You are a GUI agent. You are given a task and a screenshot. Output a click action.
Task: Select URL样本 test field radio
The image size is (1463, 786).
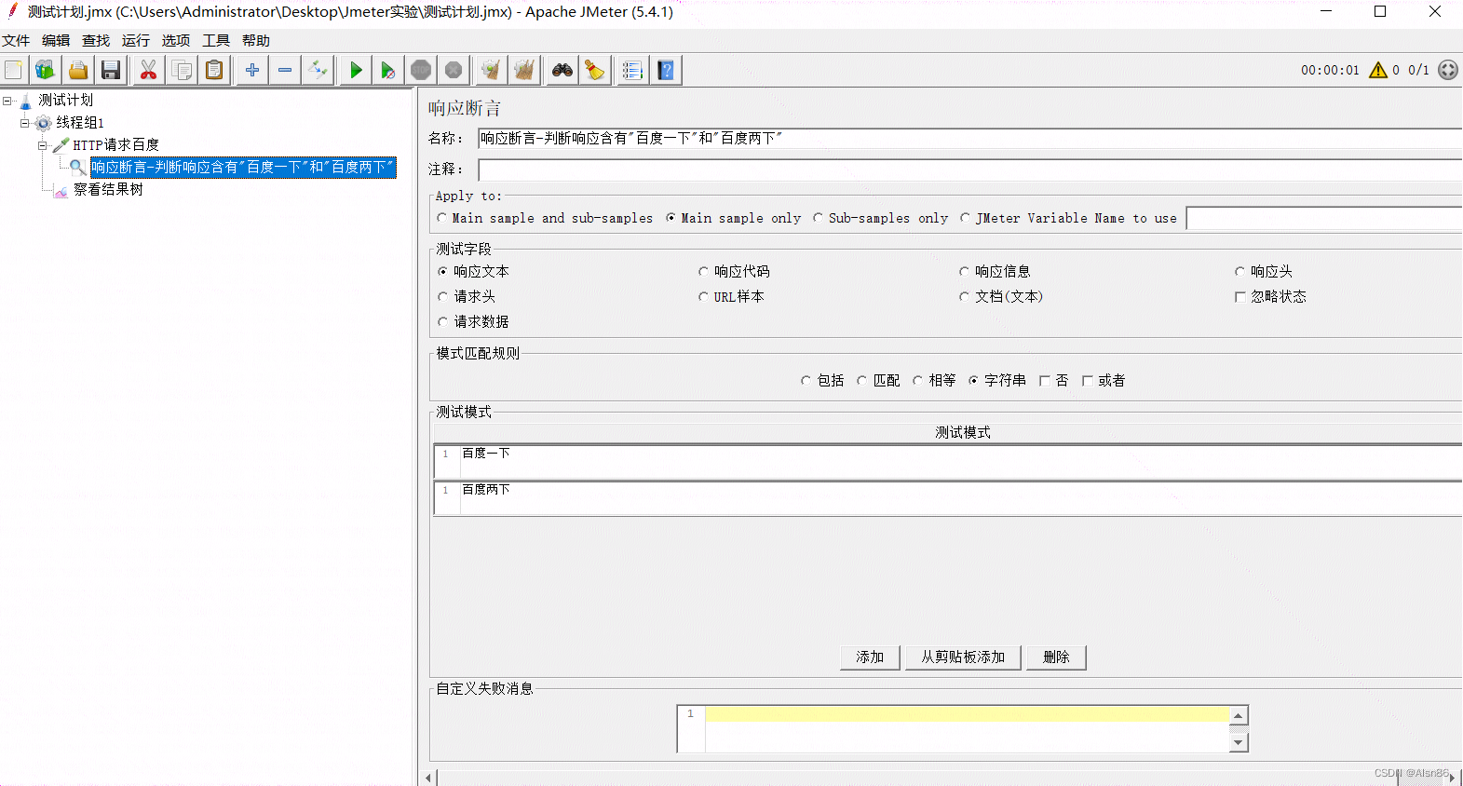[704, 297]
